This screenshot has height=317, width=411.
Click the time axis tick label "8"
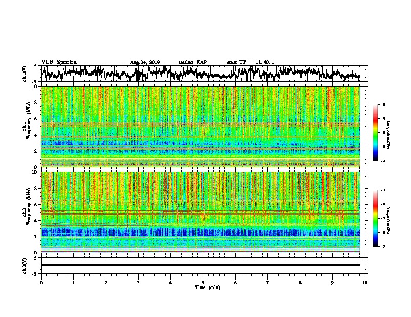coord(300,283)
